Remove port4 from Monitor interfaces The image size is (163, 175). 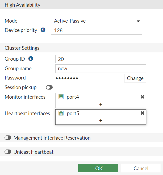pyautogui.click(x=143, y=97)
